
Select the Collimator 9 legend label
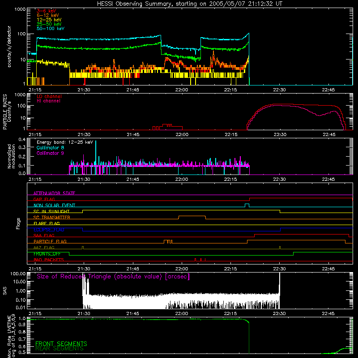(50, 153)
